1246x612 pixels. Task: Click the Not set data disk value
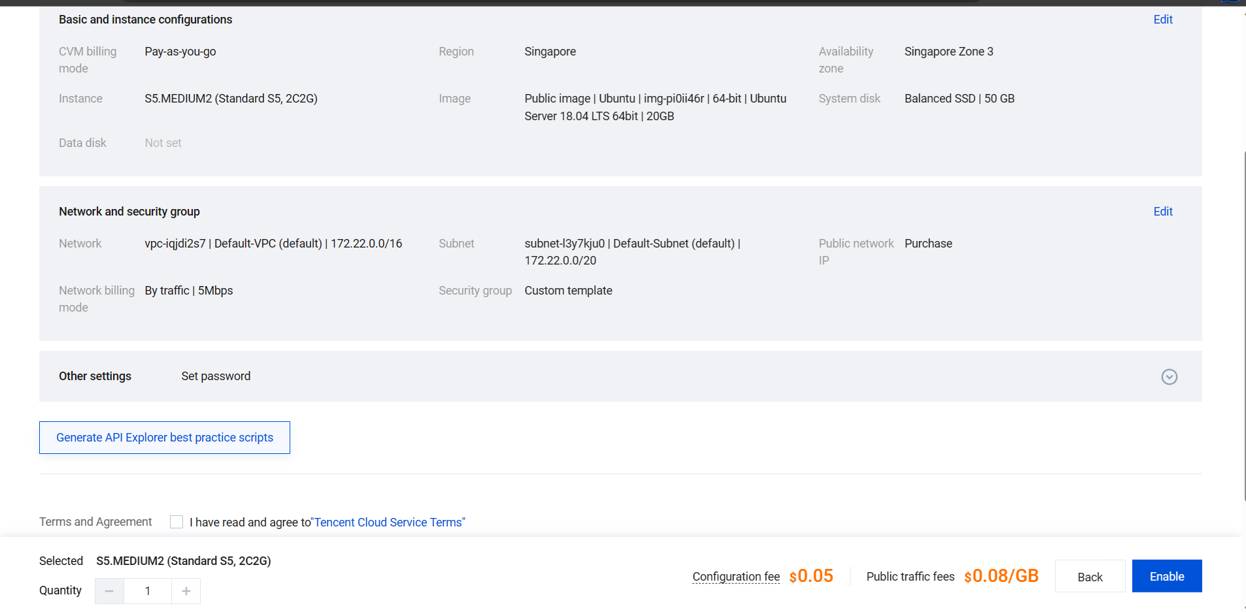tap(163, 143)
